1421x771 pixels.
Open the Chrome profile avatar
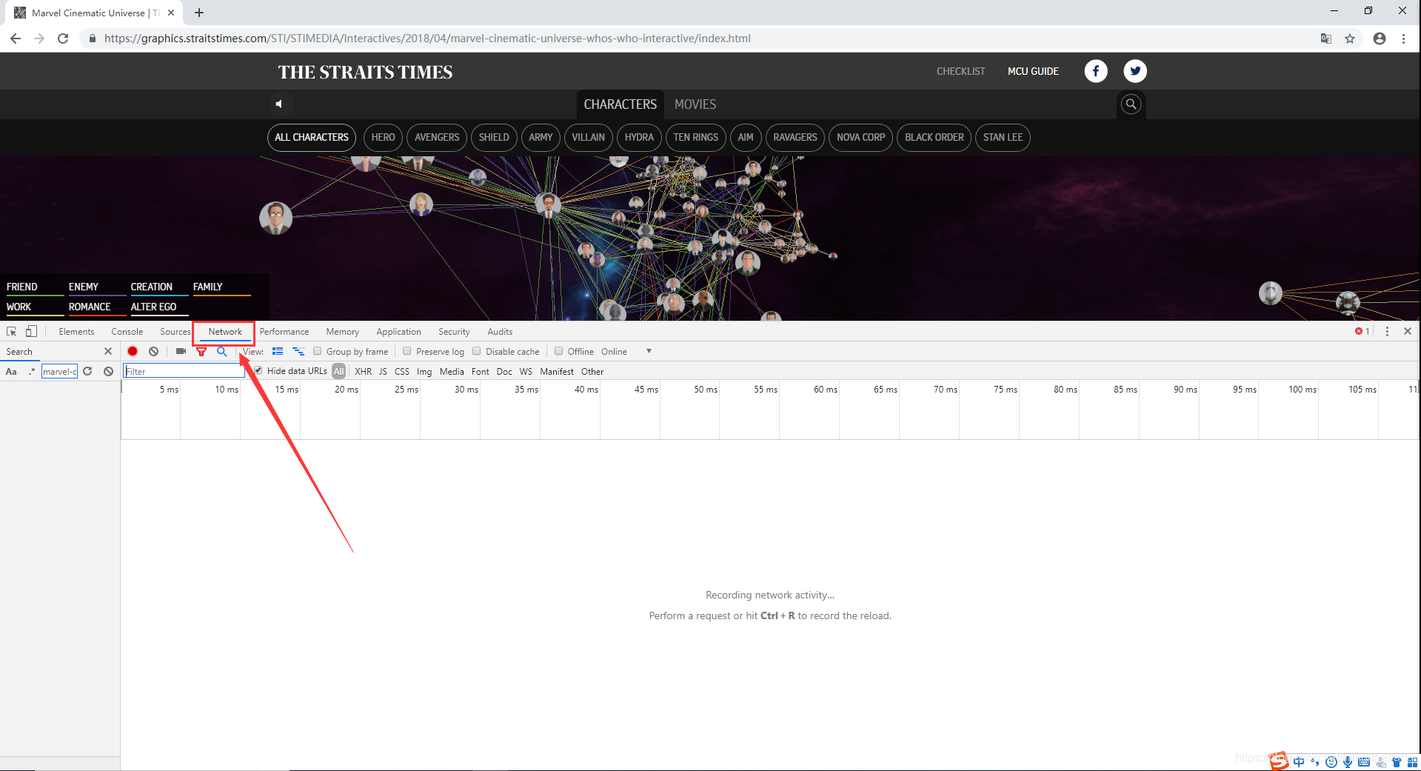tap(1380, 39)
